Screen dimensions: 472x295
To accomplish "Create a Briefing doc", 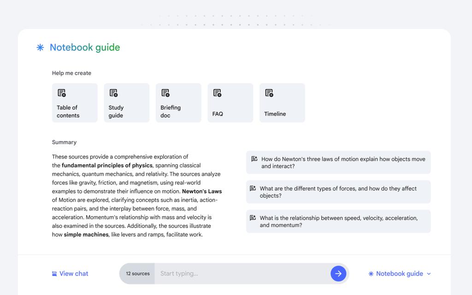I will coord(178,103).
